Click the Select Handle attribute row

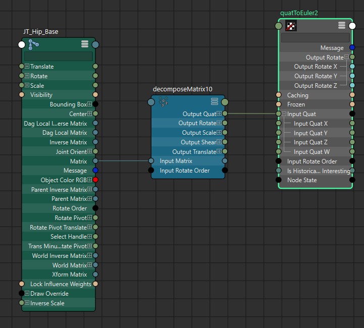(x=59, y=237)
